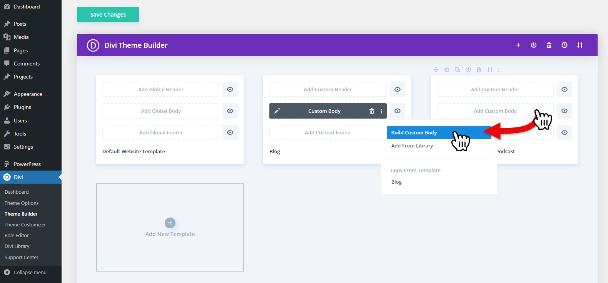Copy from the Blog template in the popup menu
The image size is (608, 283).
click(x=396, y=182)
